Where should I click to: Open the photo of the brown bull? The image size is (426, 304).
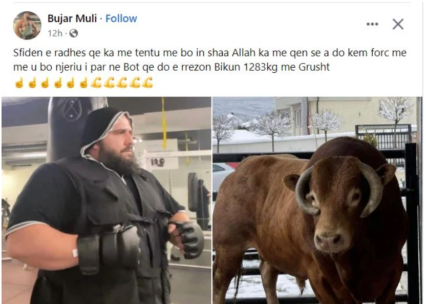[x=317, y=200]
